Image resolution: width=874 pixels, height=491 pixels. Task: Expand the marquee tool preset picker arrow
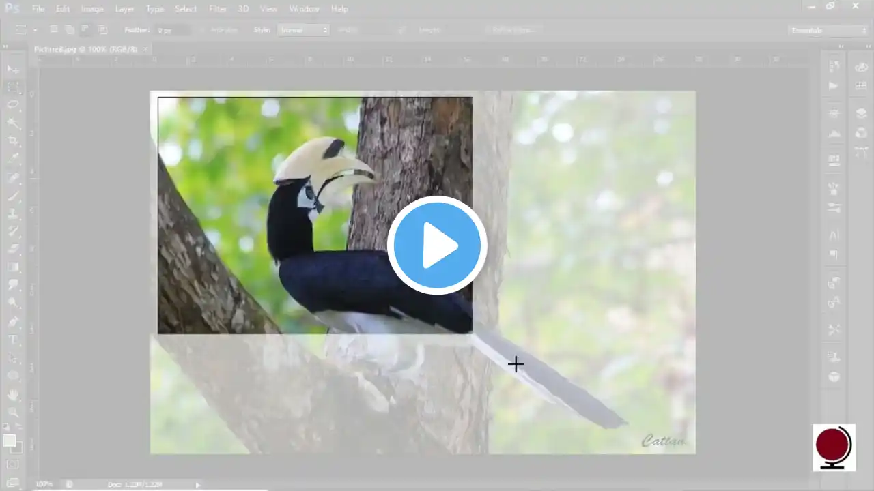pos(35,30)
